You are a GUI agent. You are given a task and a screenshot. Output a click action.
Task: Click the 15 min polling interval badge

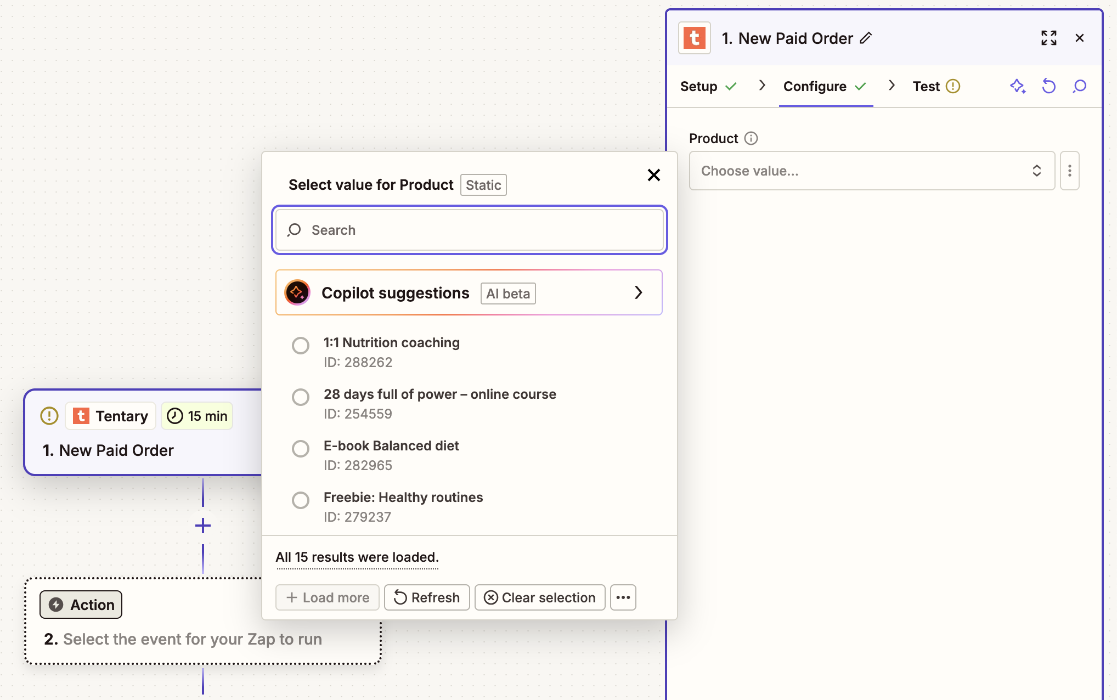point(197,416)
